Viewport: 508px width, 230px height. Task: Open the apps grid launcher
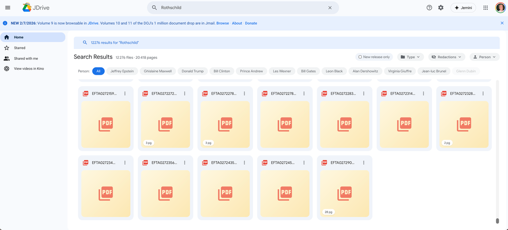(485, 8)
